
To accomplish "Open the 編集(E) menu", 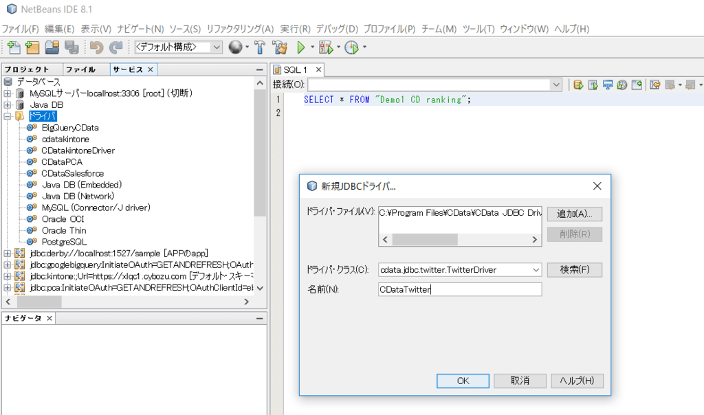I will [x=59, y=29].
